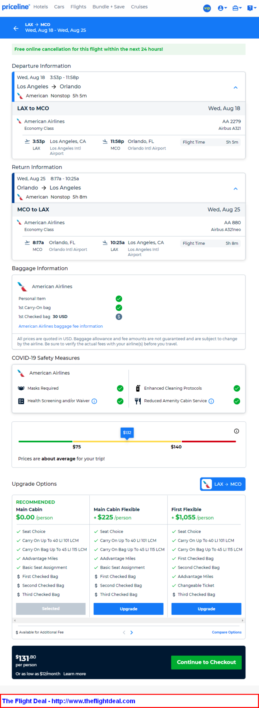Image resolution: width=259 pixels, height=708 pixels.
Task: Click the Masks Required green checkmark
Action: tap(120, 388)
